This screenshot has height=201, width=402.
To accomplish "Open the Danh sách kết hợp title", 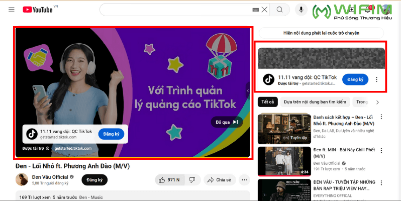I will [344, 121].
